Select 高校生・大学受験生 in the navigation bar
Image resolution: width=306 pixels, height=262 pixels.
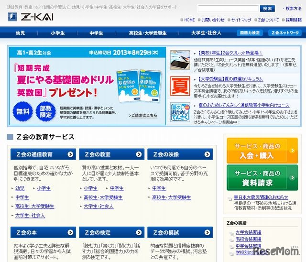(148, 33)
